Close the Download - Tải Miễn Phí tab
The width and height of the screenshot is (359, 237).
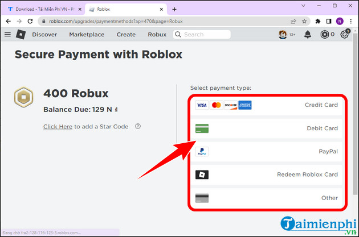coord(80,9)
